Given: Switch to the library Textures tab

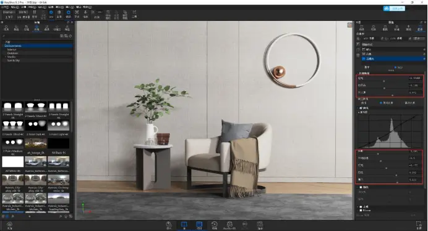Looking at the screenshot, I should click(x=27, y=28).
